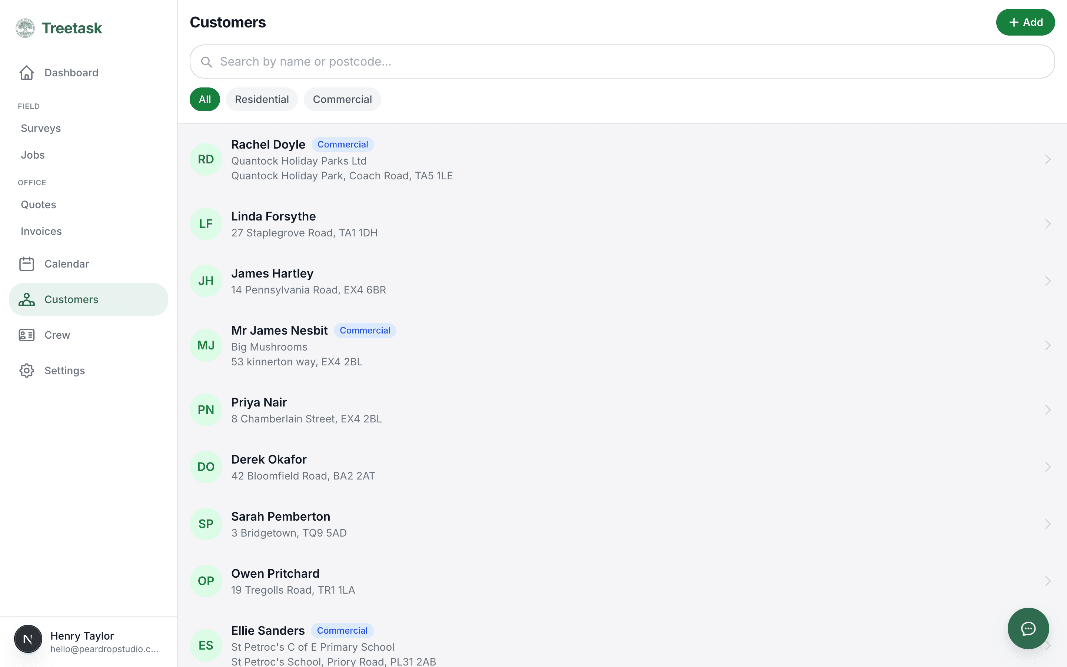Go to Surveys in sidebar
This screenshot has height=667, width=1067.
pos(41,128)
